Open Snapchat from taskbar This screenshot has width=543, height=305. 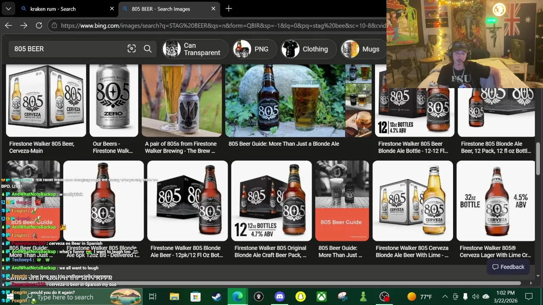[x=300, y=297]
